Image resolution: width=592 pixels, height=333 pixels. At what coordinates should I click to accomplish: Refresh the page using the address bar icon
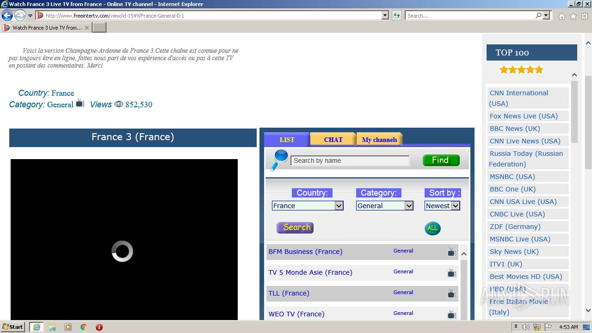[x=396, y=16]
